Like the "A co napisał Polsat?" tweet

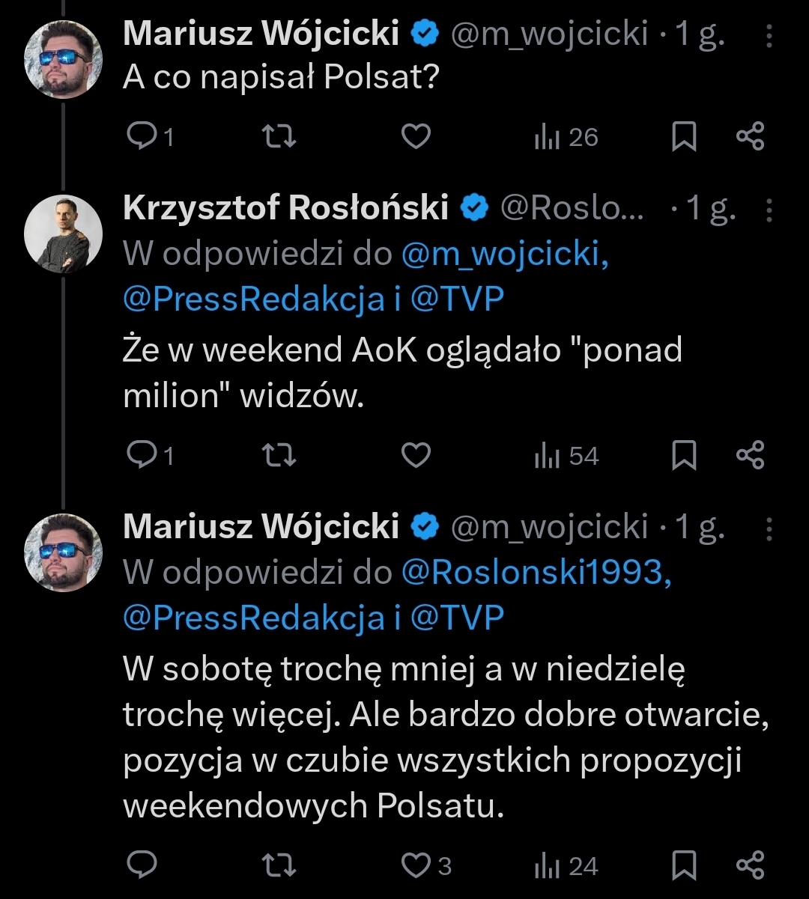(x=416, y=137)
